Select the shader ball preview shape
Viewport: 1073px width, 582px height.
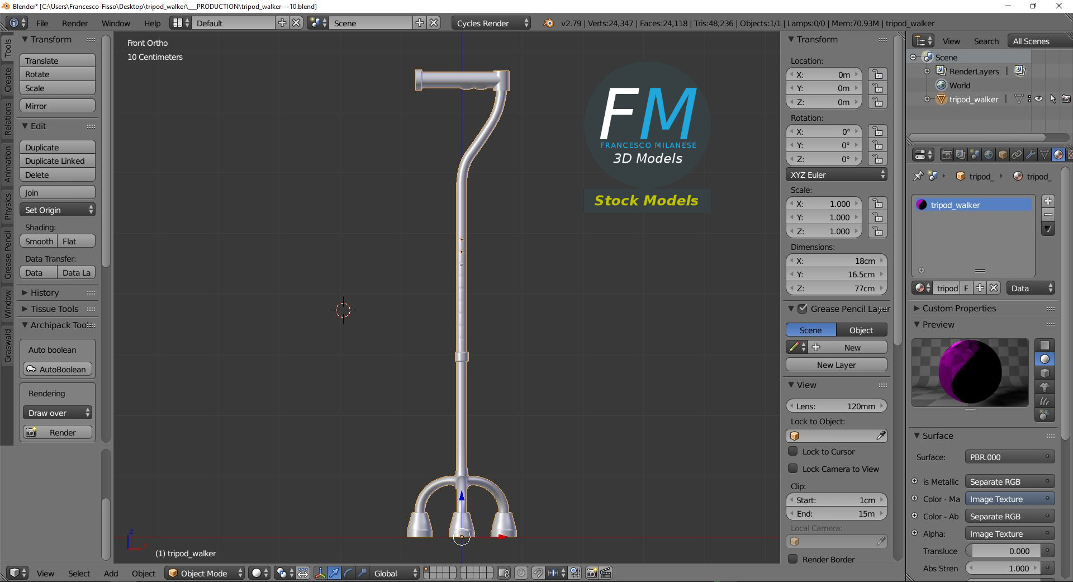click(x=1044, y=415)
